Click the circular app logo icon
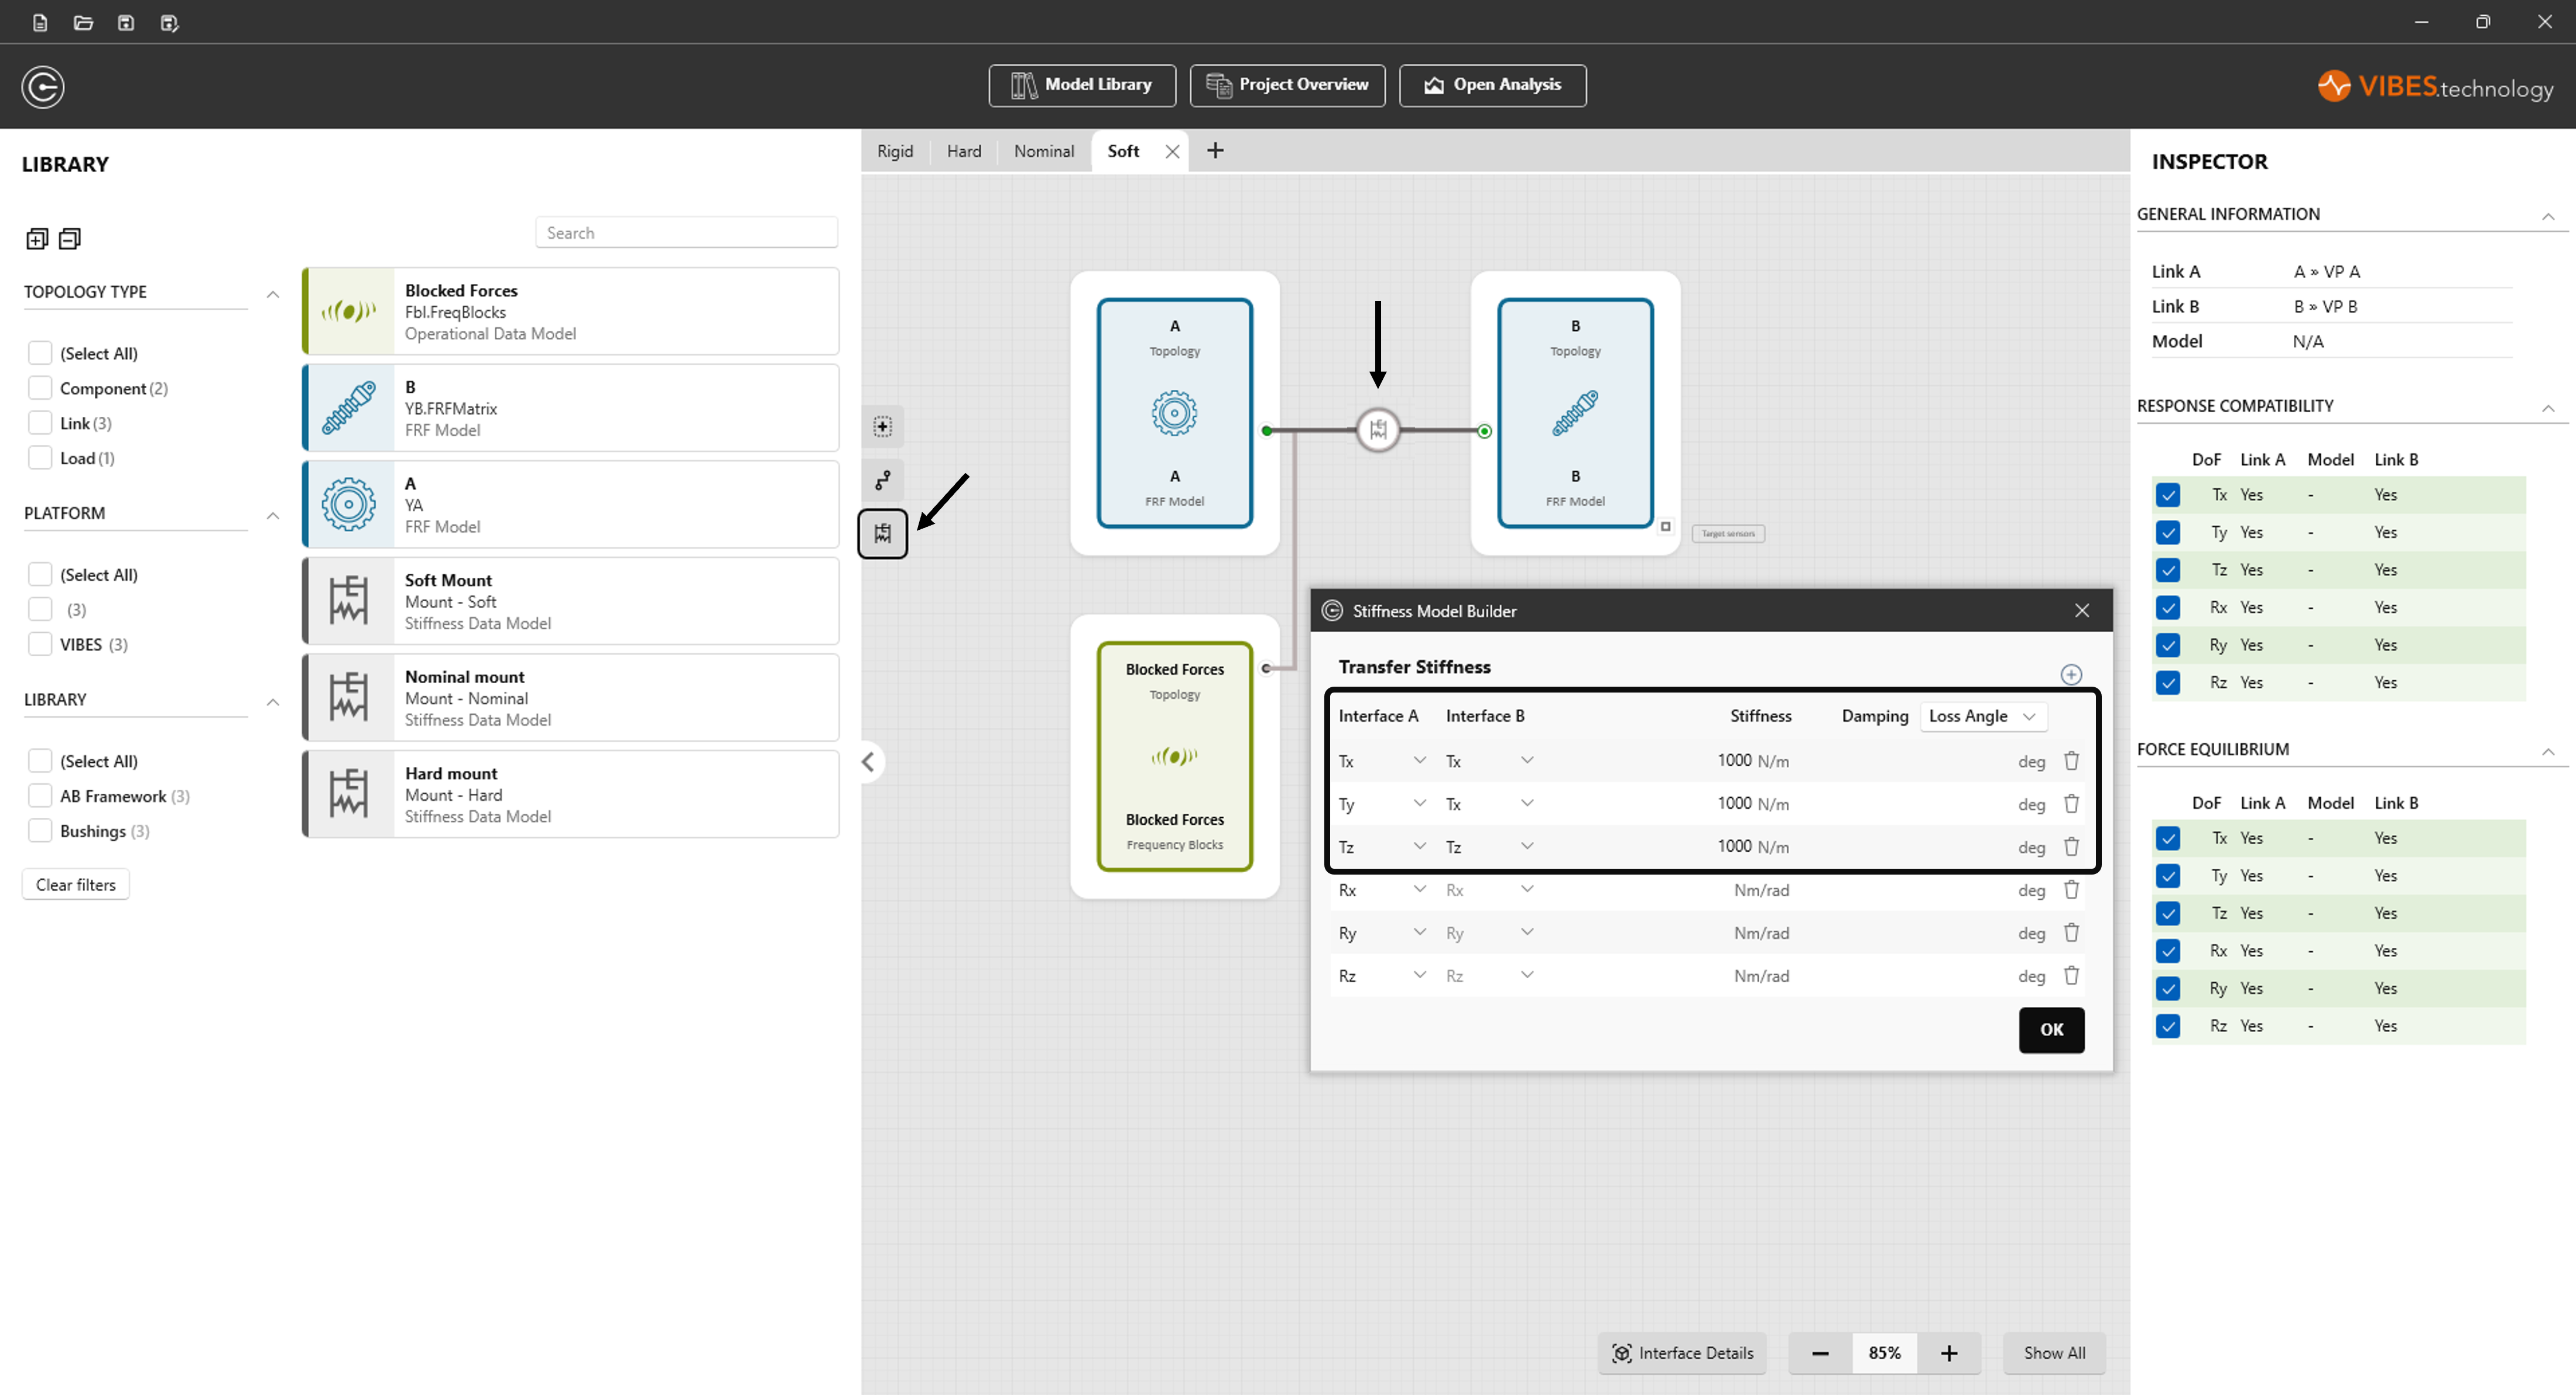Viewport: 2576px width, 1395px height. click(x=43, y=87)
